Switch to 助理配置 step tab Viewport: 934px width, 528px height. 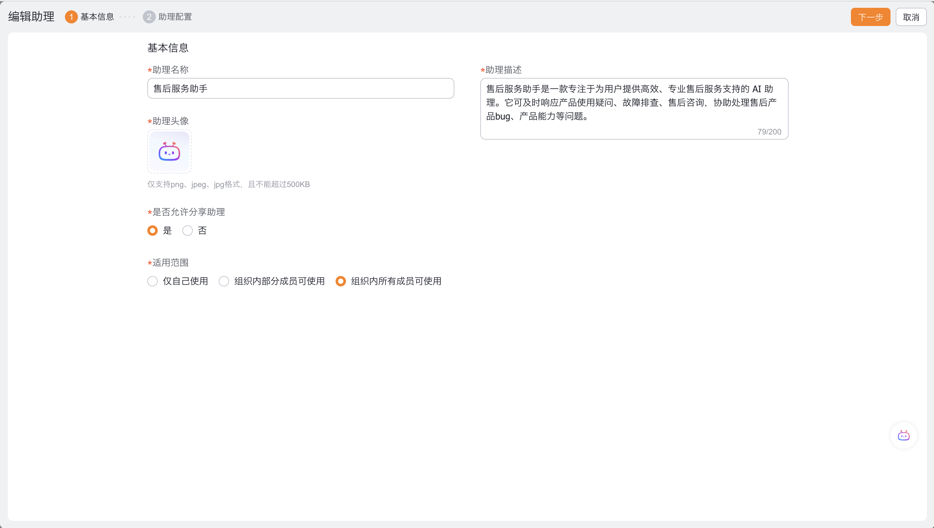[x=175, y=17]
